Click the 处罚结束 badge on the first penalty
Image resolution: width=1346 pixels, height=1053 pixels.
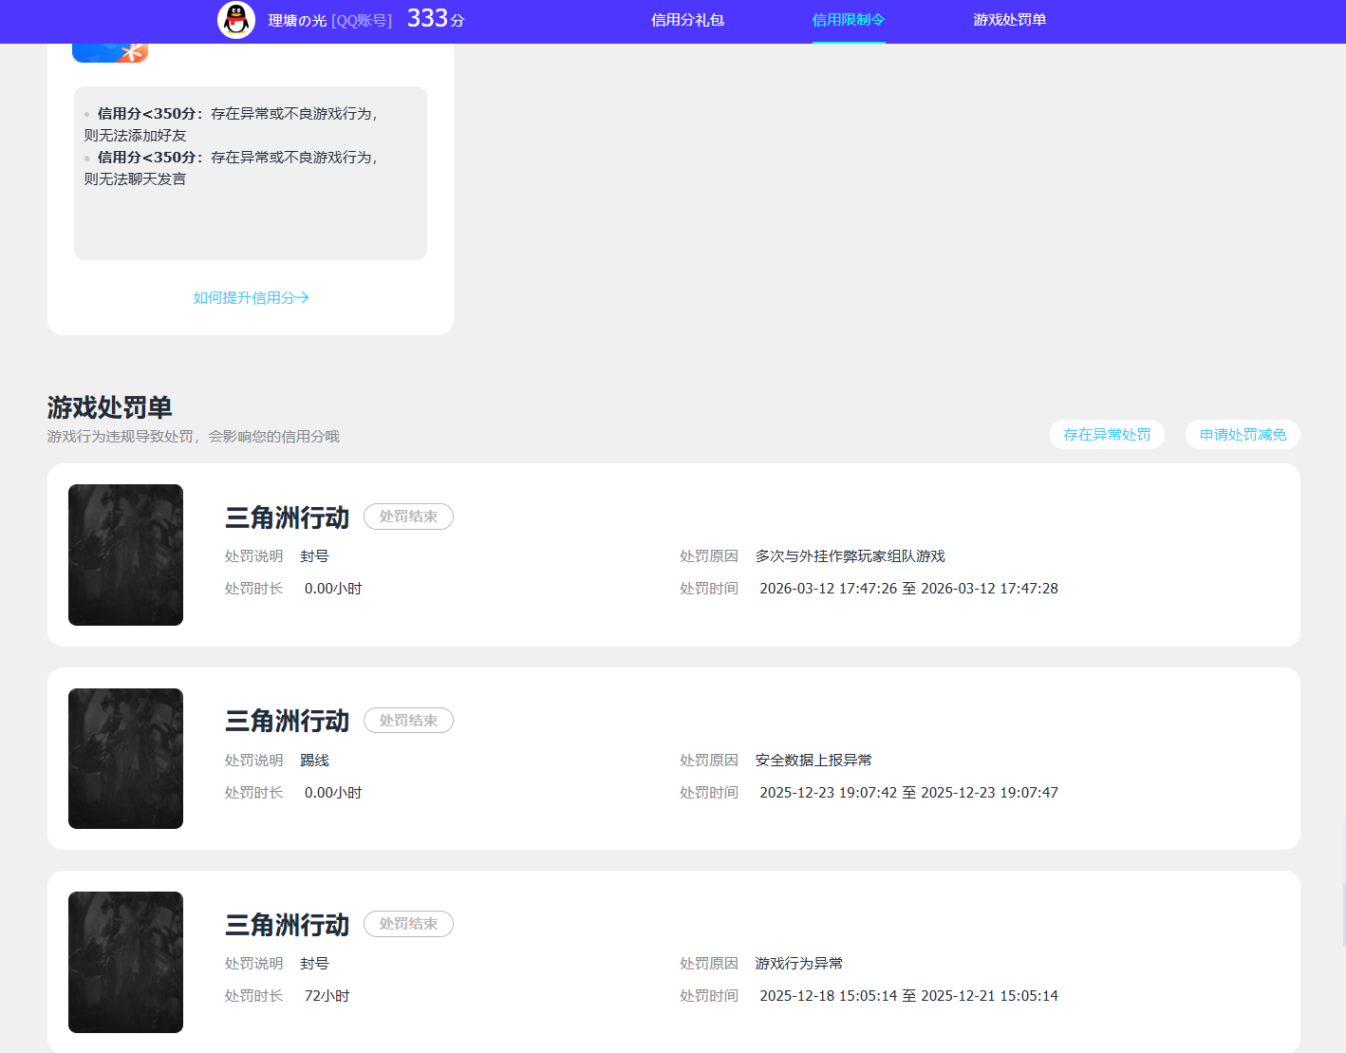pyautogui.click(x=408, y=517)
